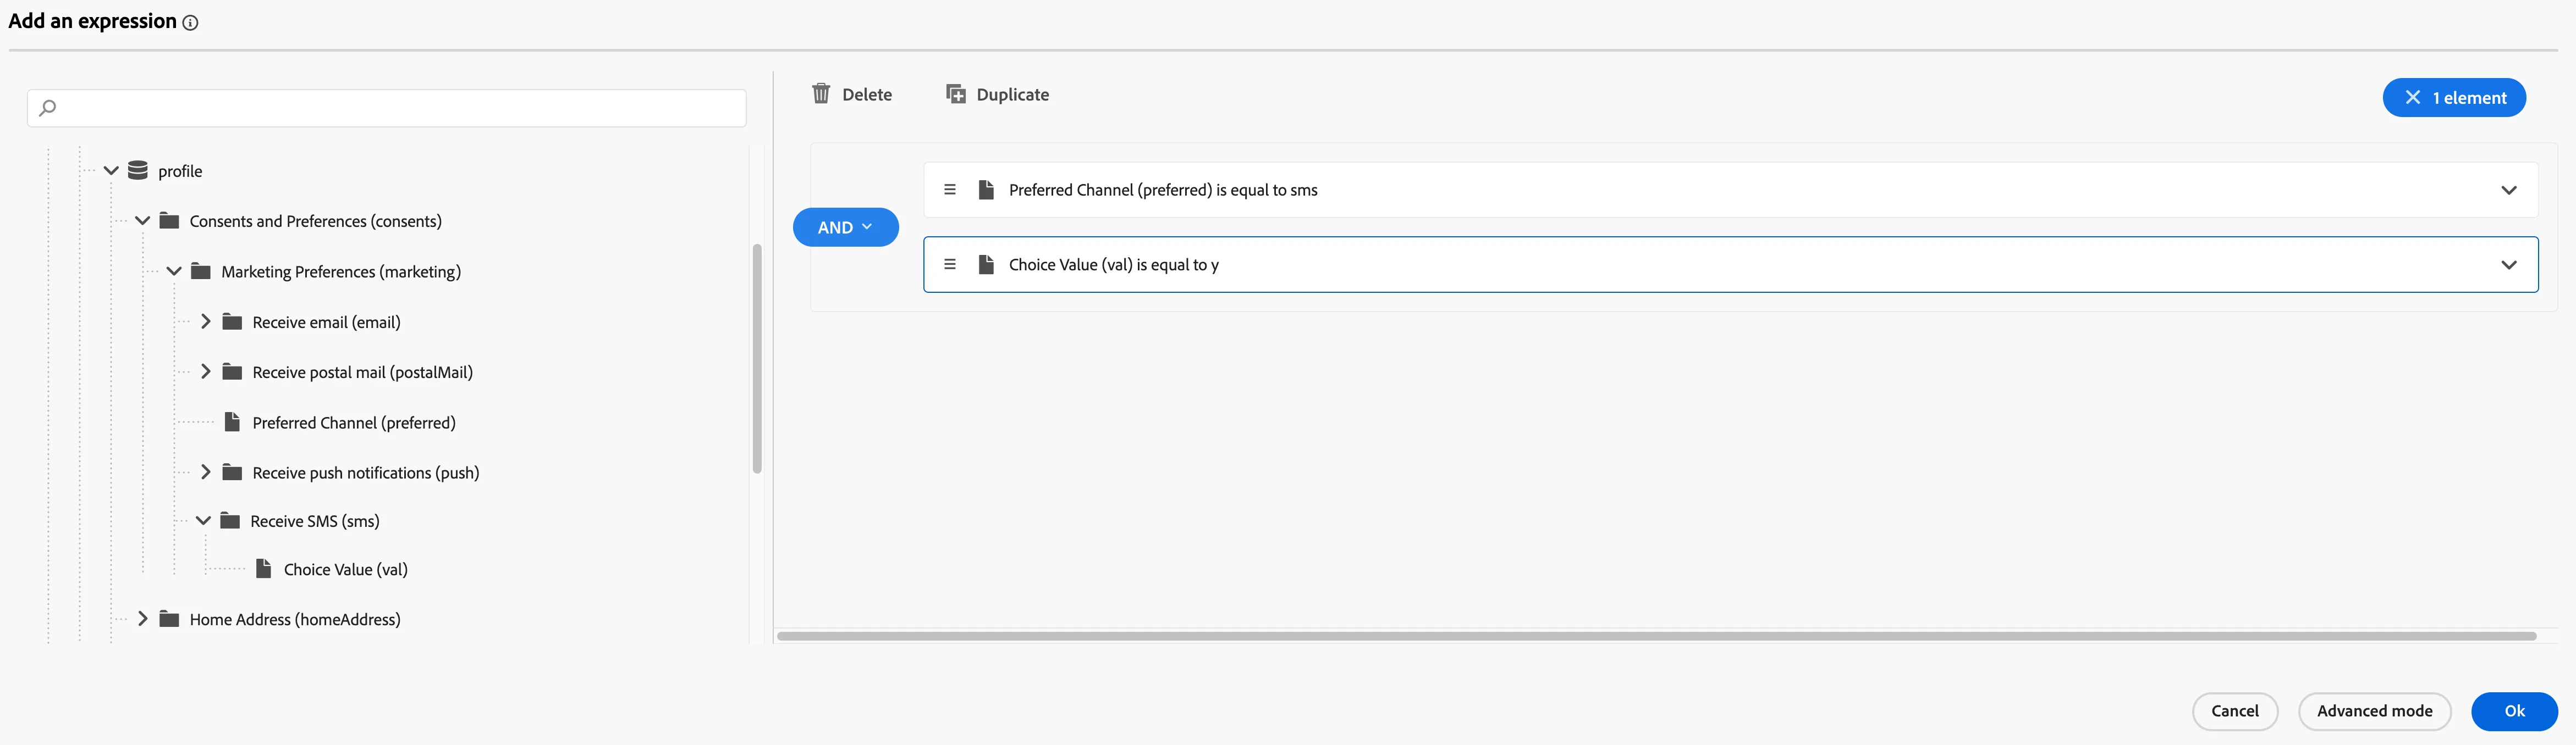The height and width of the screenshot is (745, 2576).
Task: Select Preferred Channel (preferred) in the tree
Action: point(354,422)
